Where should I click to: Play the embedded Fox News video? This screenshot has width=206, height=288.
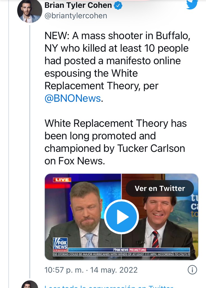click(x=121, y=217)
